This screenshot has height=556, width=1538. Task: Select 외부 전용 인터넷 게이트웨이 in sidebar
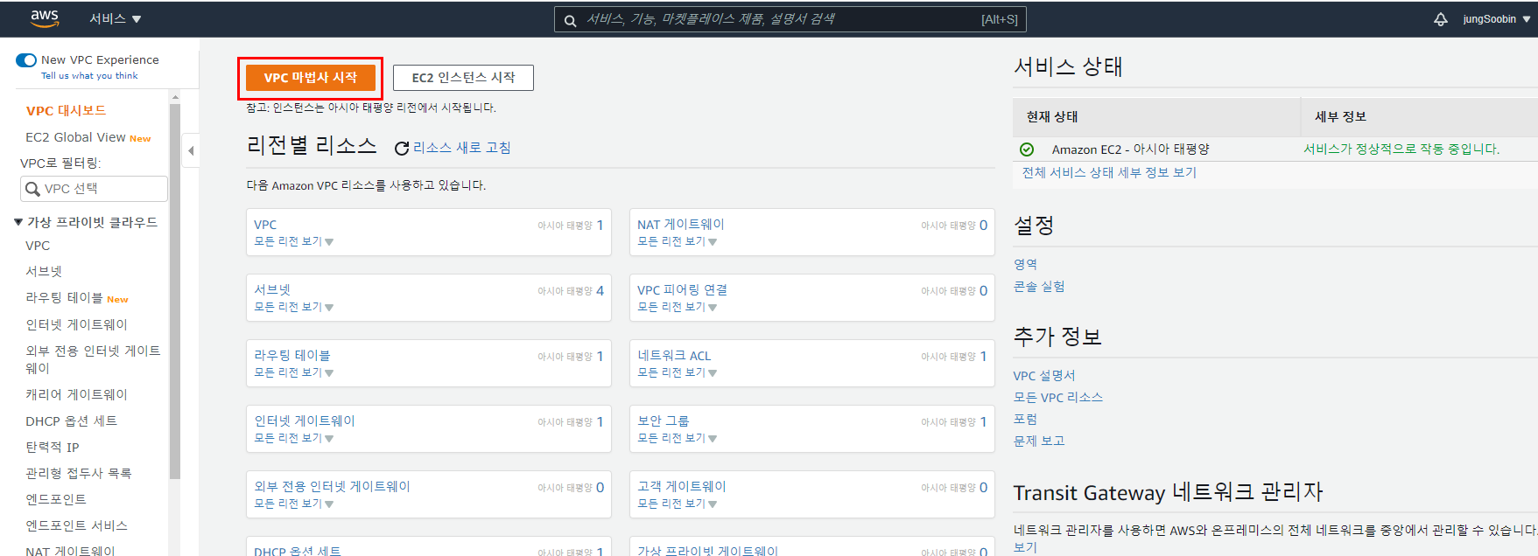[x=93, y=359]
